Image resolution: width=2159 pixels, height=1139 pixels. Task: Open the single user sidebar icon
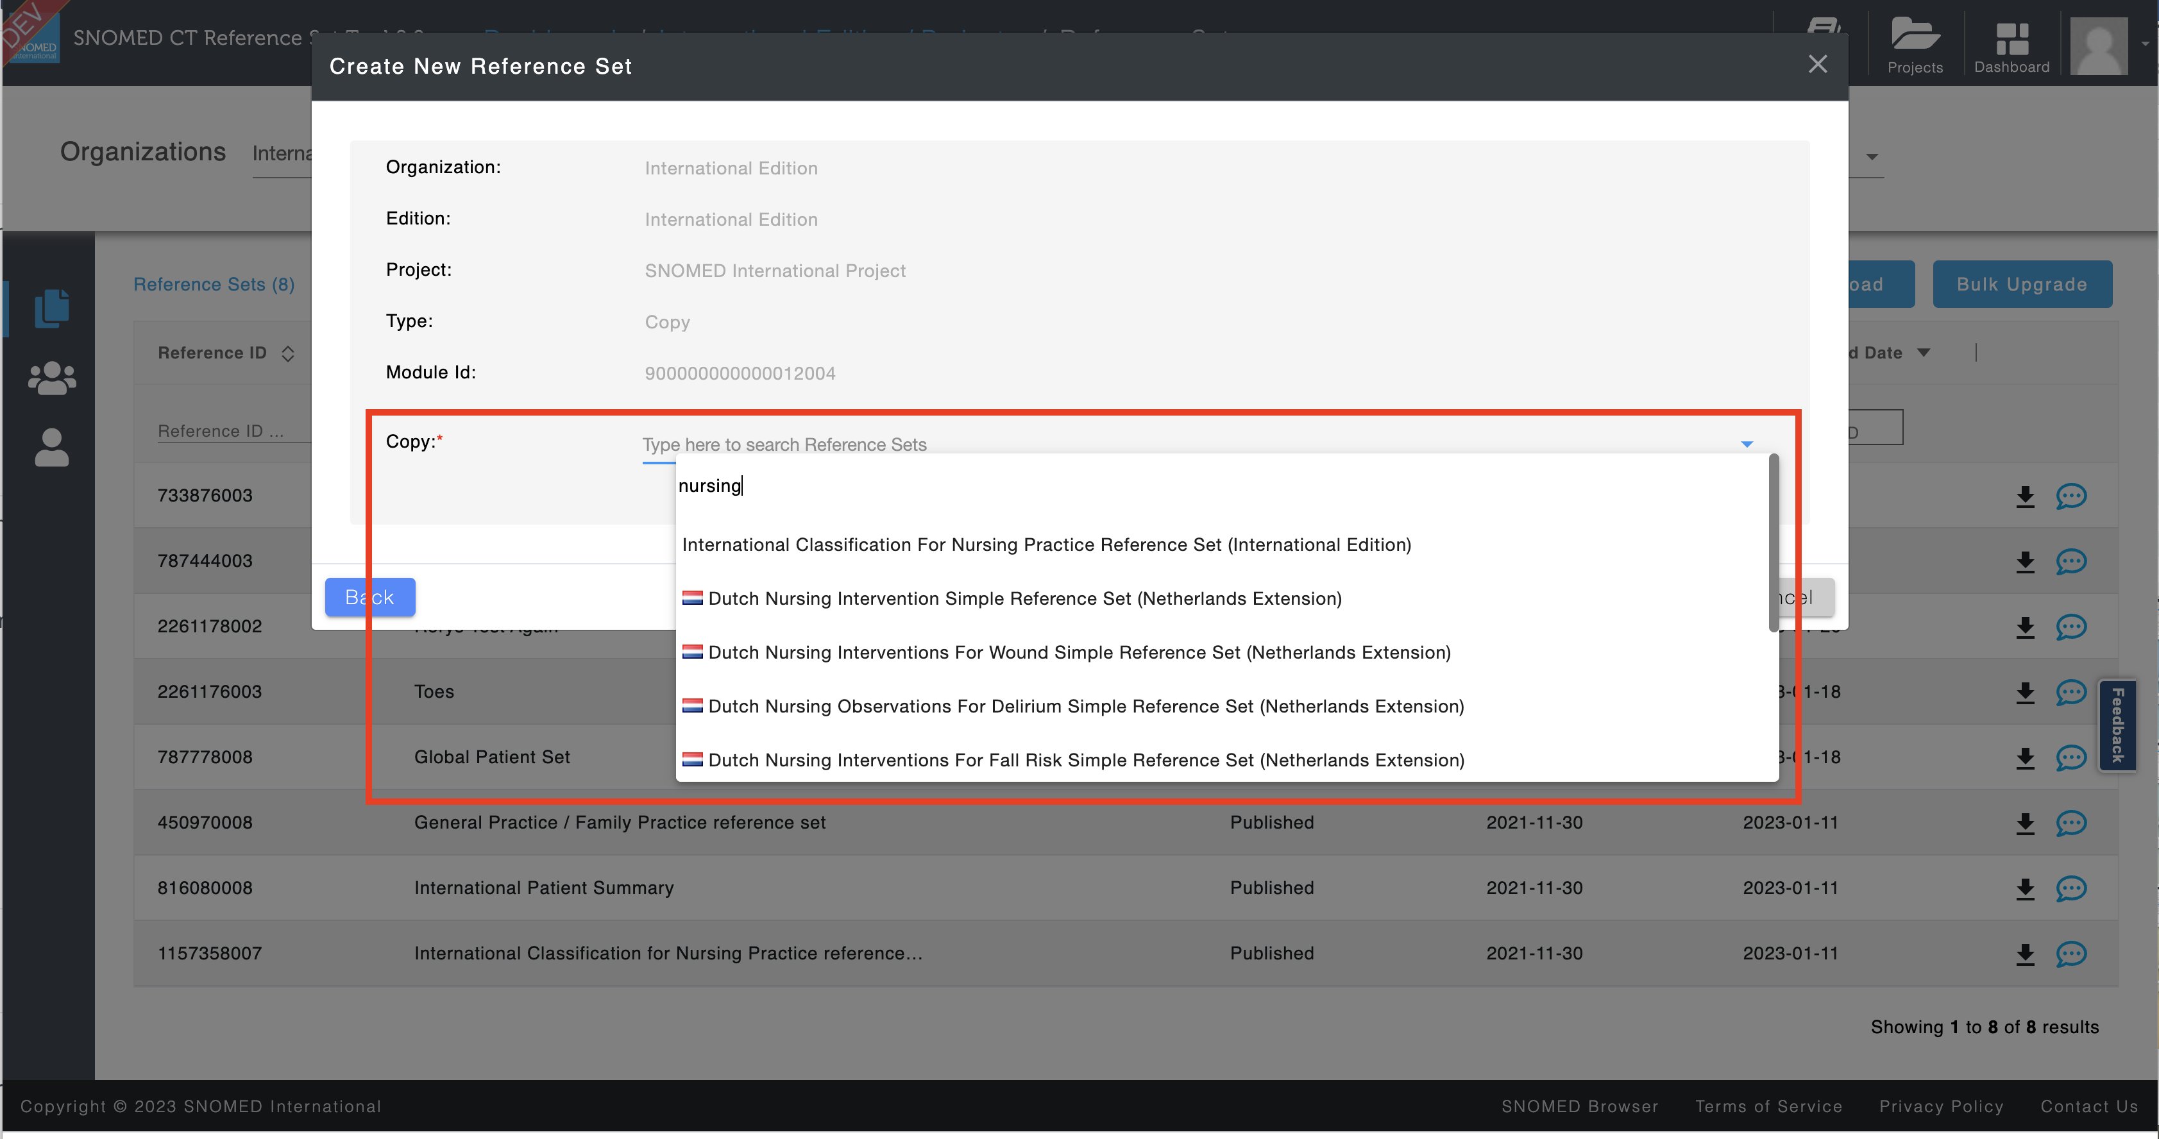[52, 448]
